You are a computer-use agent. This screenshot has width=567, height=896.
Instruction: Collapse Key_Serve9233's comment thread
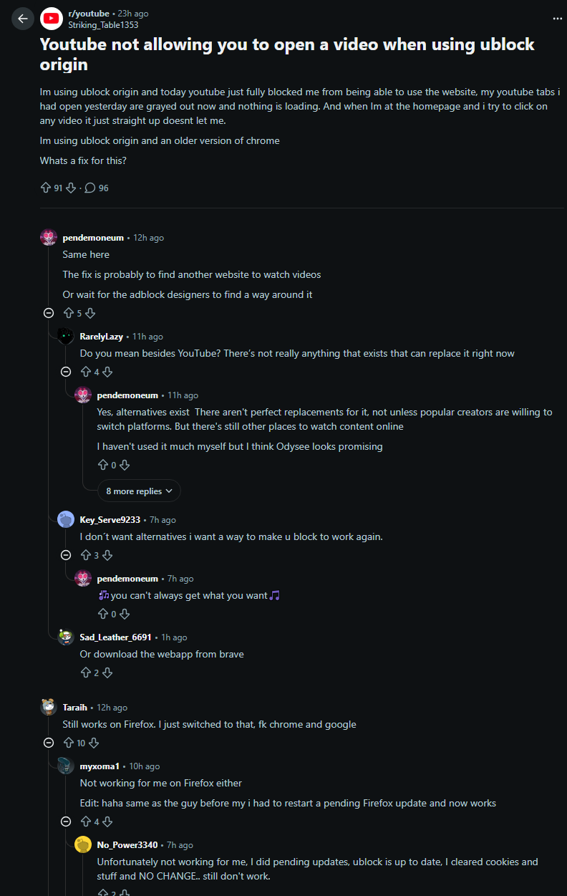66,555
